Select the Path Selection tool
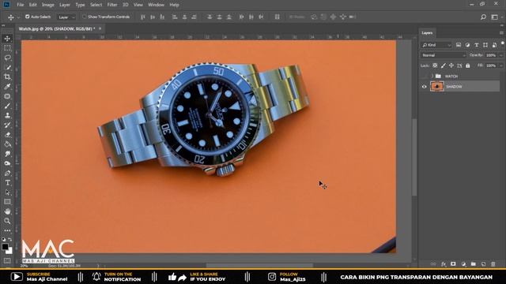 tap(7, 192)
